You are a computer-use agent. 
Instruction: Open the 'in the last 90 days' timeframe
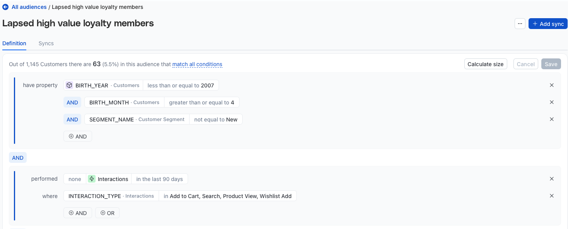point(159,179)
